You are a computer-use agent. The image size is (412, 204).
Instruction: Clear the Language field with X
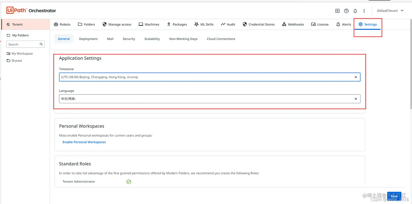click(356, 99)
